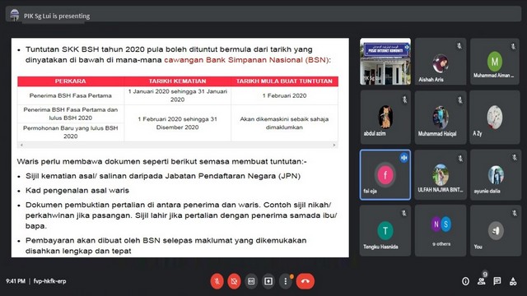Toggle closed captions button
Viewport: 527px width, 296px height.
pos(251,281)
